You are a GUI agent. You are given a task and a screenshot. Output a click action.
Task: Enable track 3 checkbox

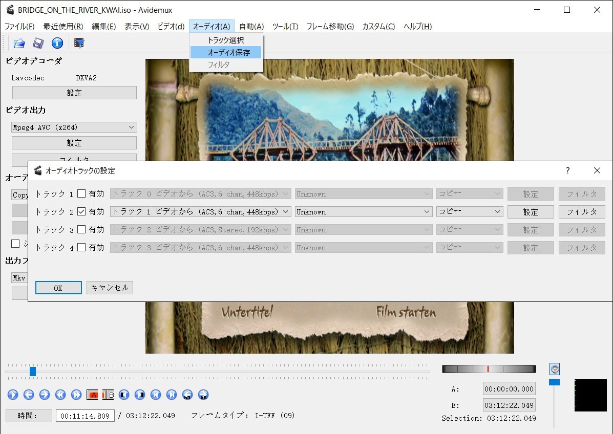click(81, 229)
